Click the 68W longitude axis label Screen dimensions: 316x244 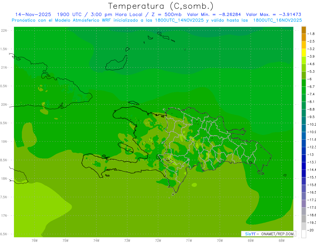[281, 241]
